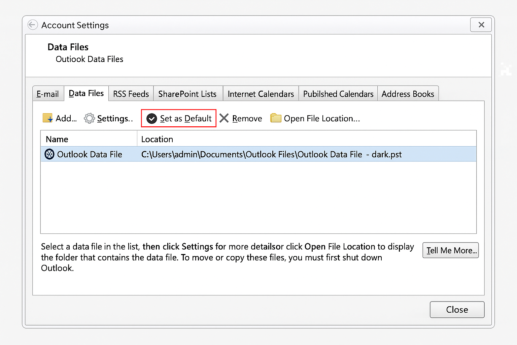Open the Settings gear icon
The height and width of the screenshot is (345, 517).
click(x=89, y=118)
